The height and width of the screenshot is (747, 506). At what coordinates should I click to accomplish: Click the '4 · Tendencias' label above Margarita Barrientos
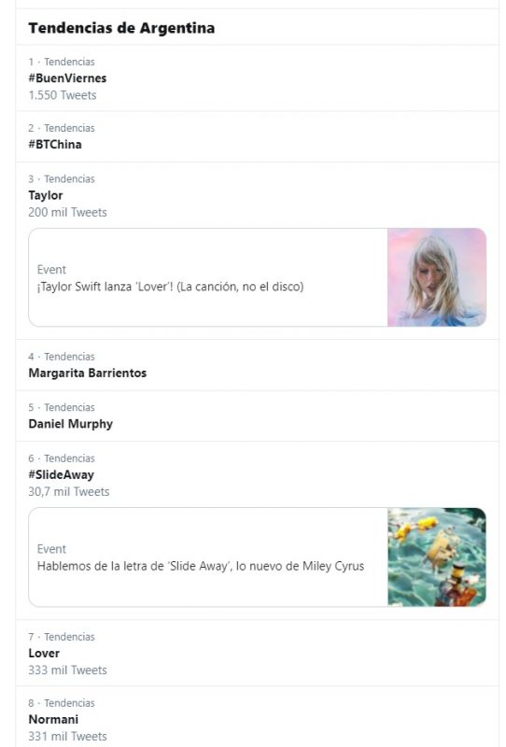[x=62, y=357]
